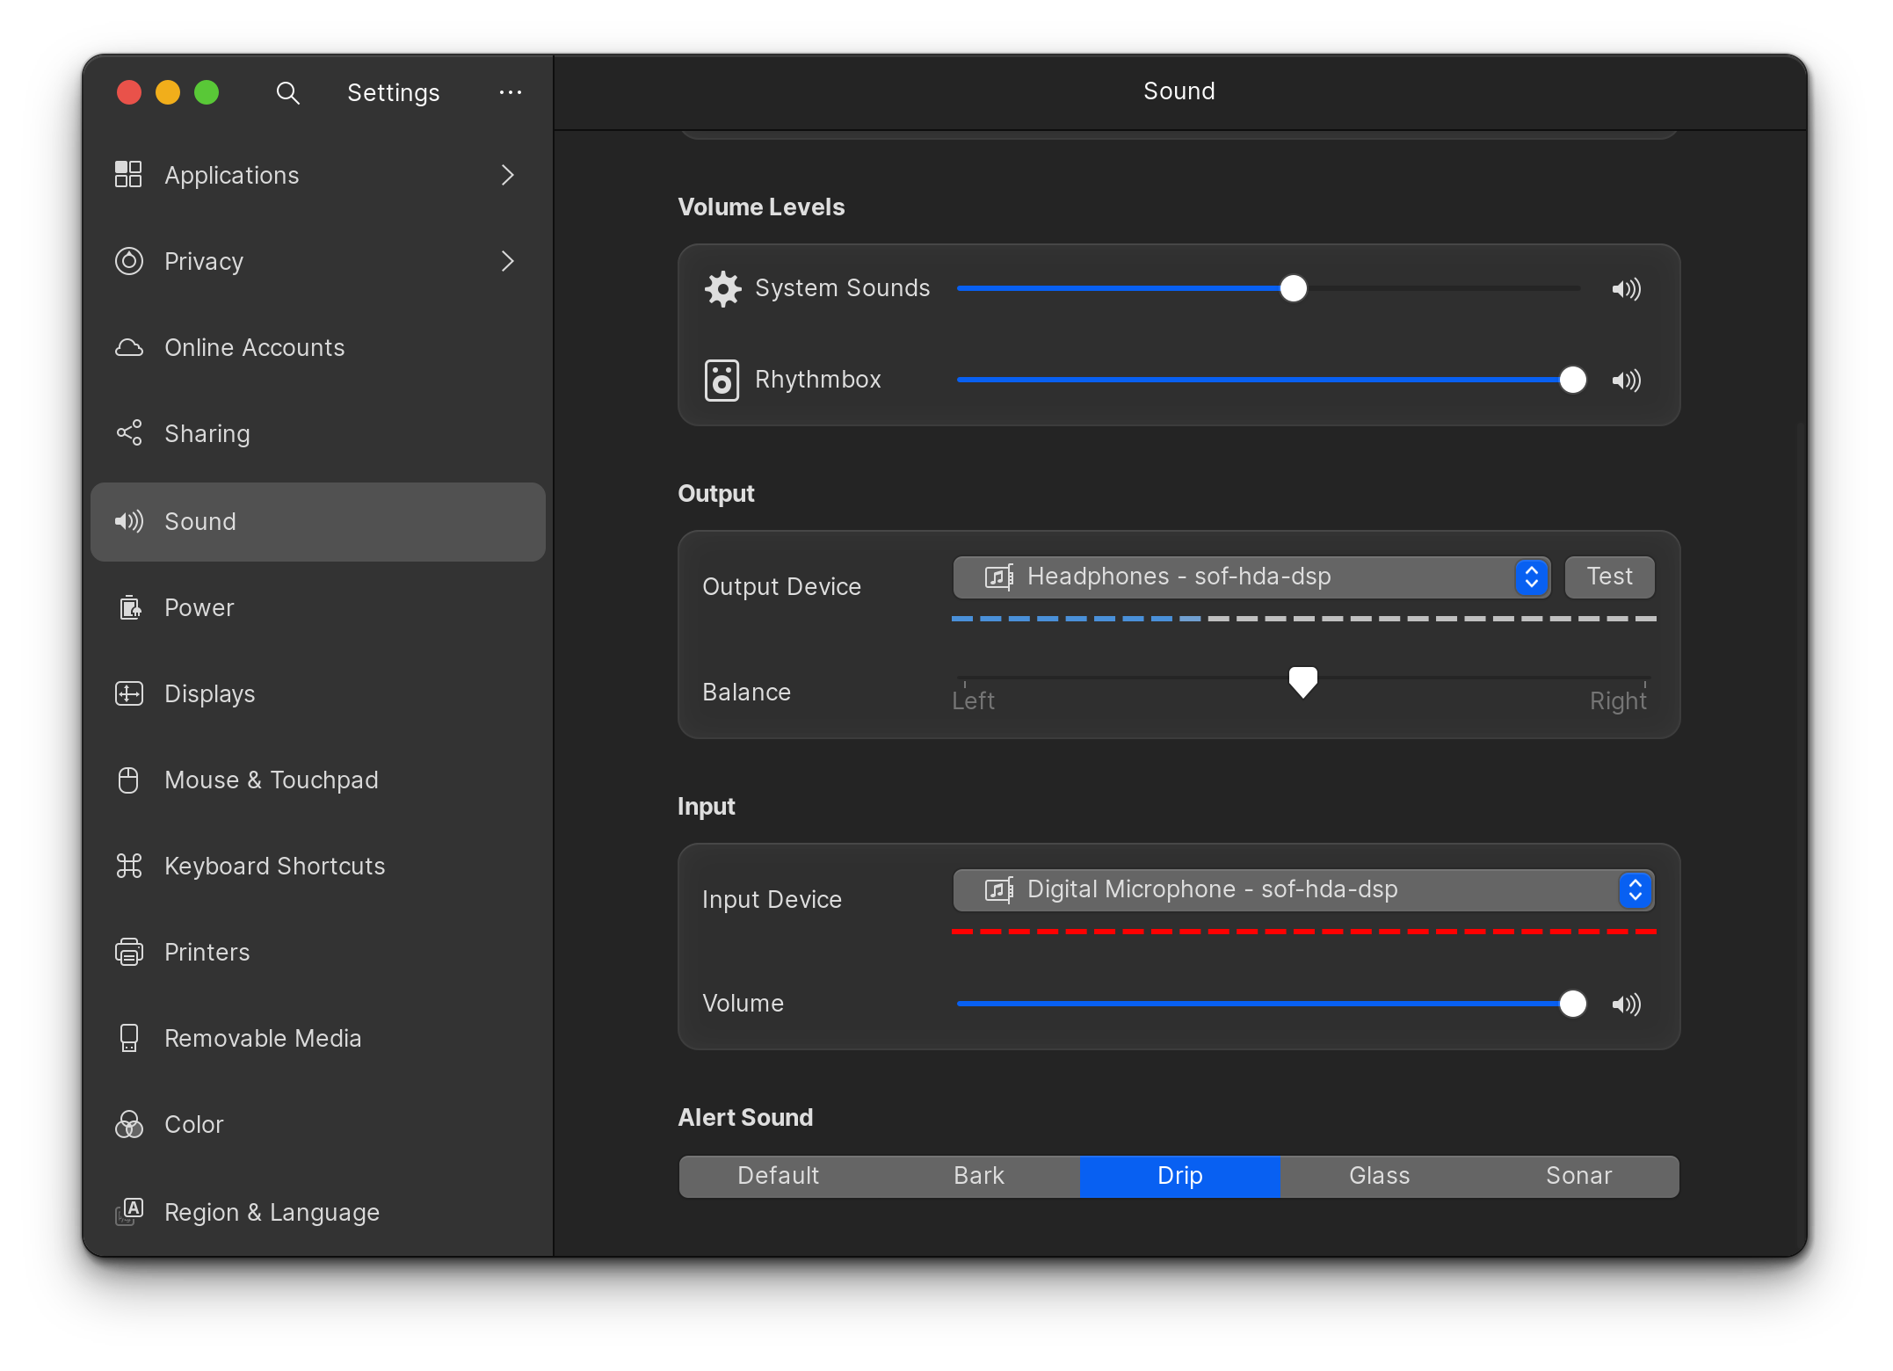Go to Keyboard Shortcuts settings

click(274, 866)
